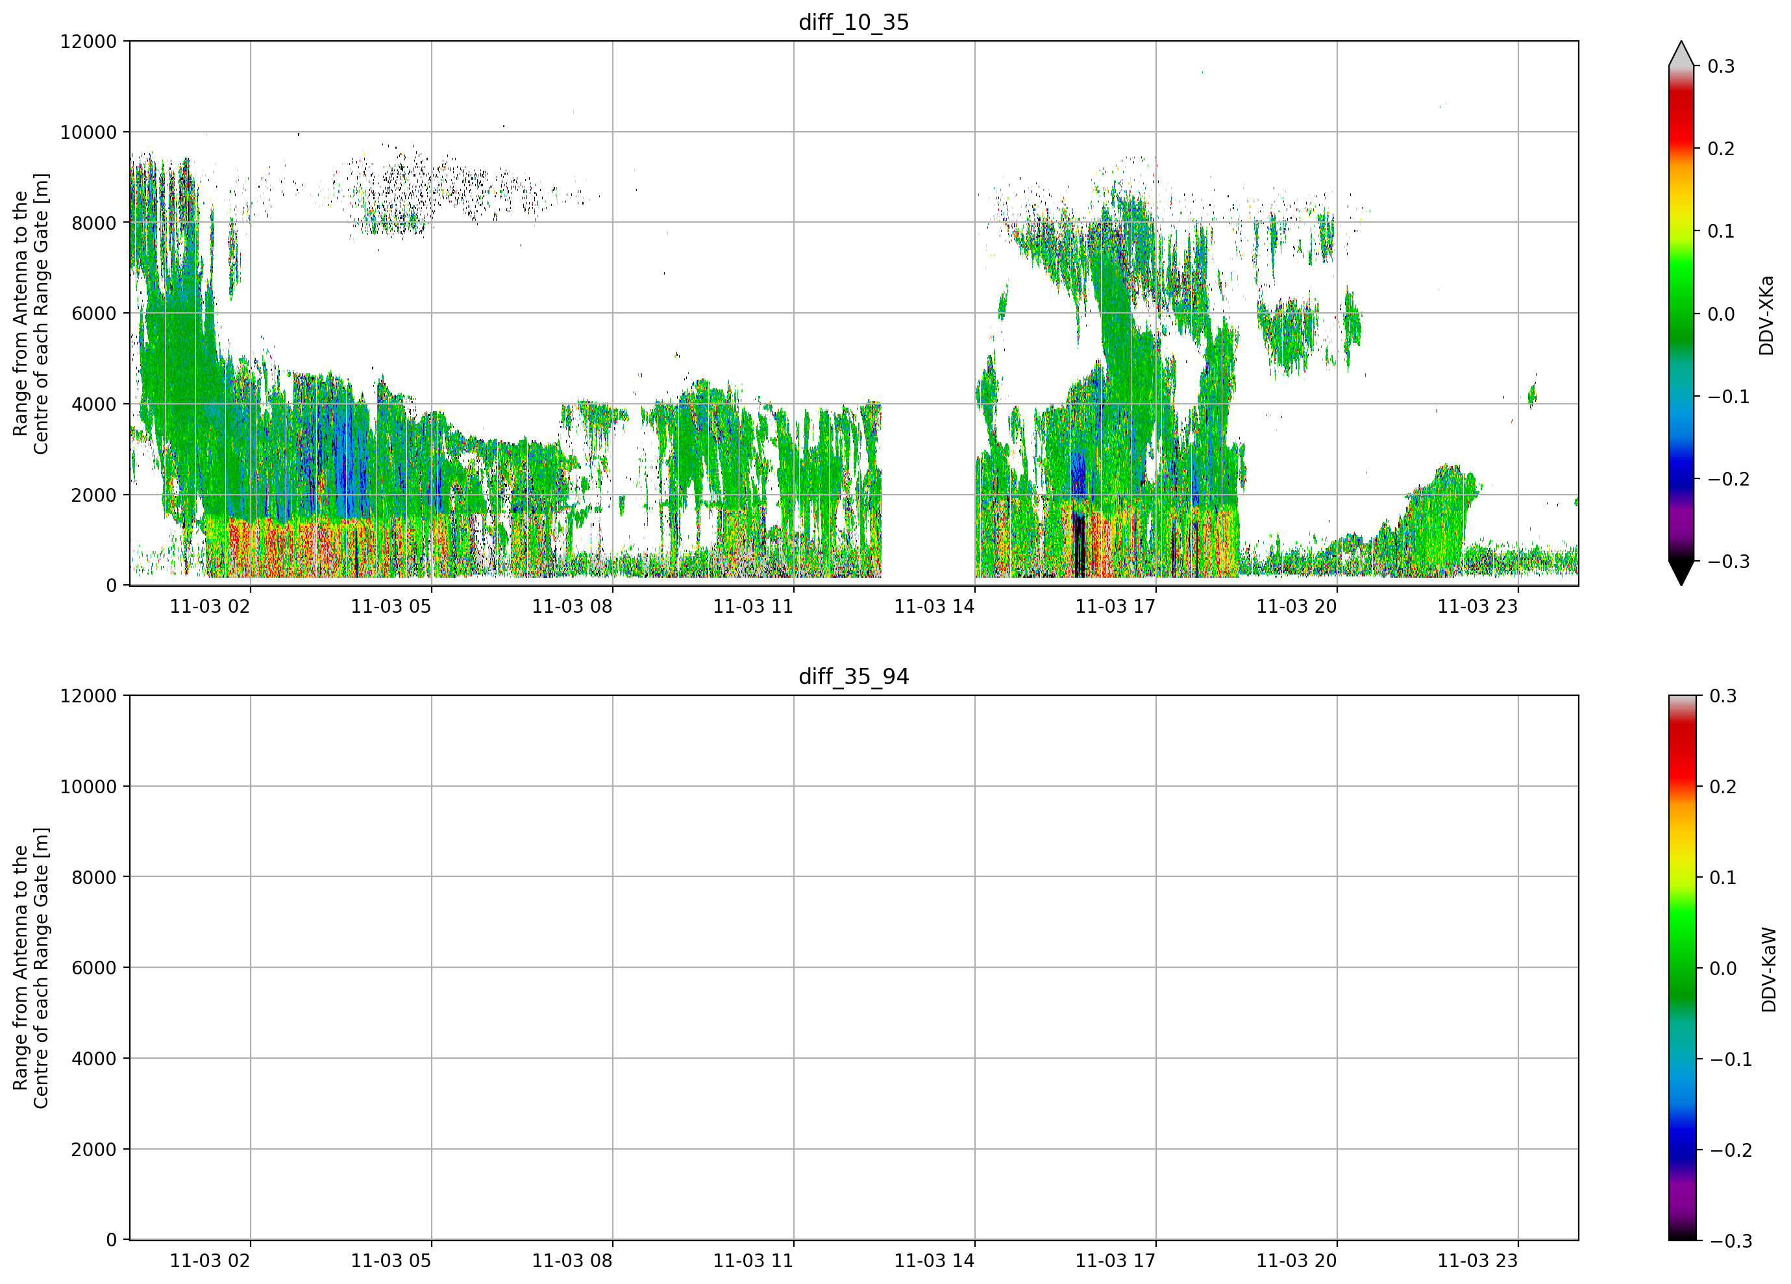The width and height of the screenshot is (1791, 1284).
Task: Click the 6000 tick on diff_10_35 y-axis
Action: tap(94, 314)
